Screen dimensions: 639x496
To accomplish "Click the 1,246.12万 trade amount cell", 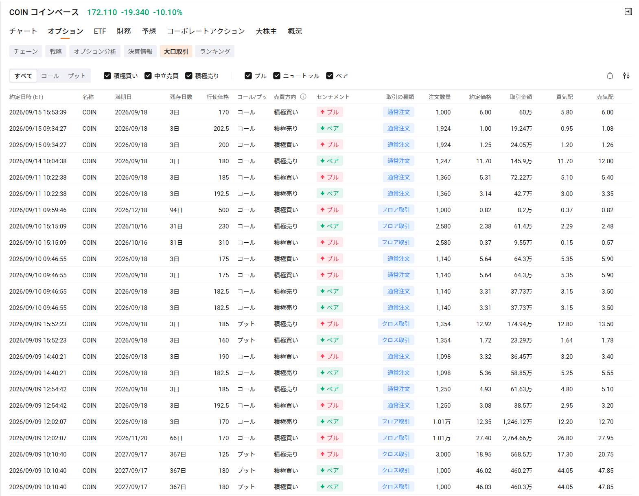I will 517,421.
